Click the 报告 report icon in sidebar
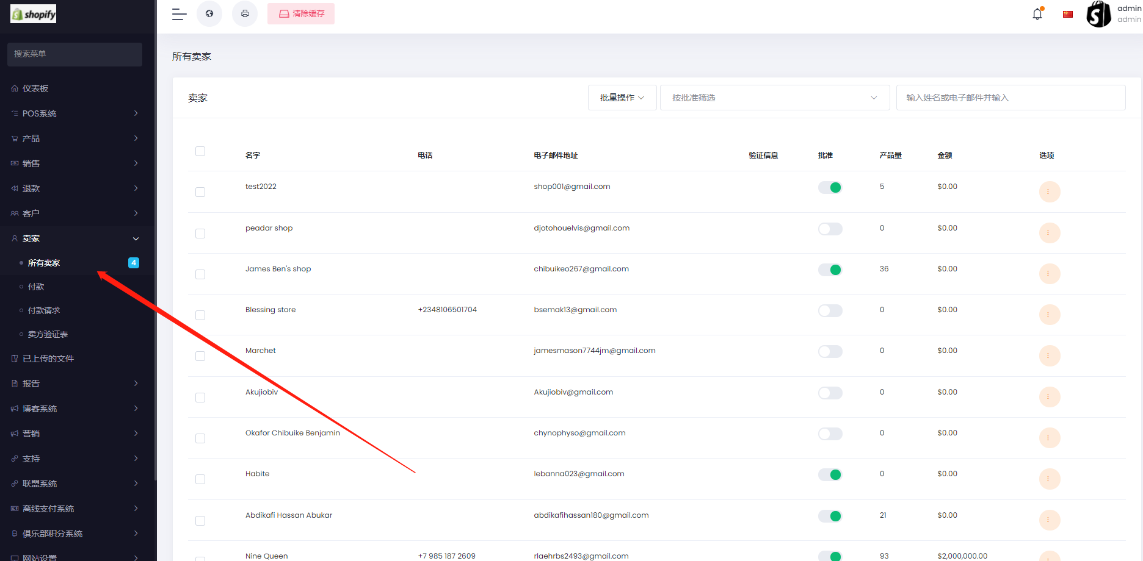 click(x=15, y=384)
